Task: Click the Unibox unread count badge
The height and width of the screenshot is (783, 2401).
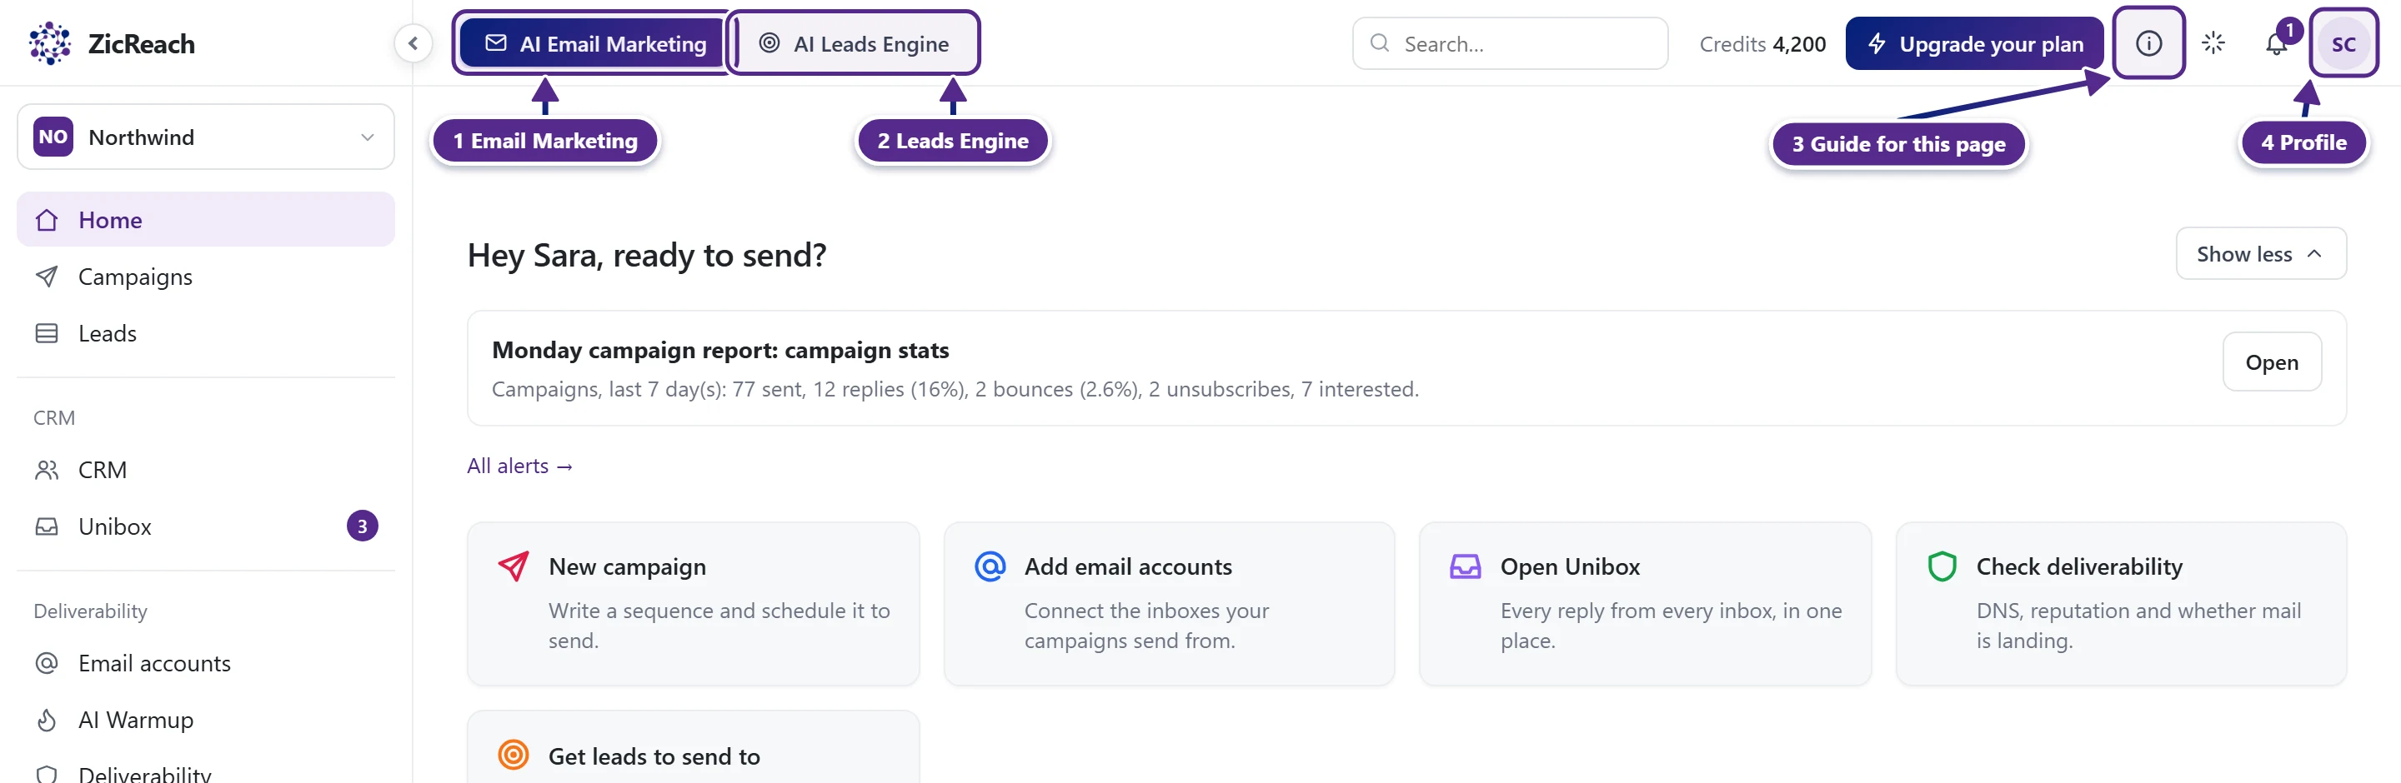Action: click(x=363, y=526)
